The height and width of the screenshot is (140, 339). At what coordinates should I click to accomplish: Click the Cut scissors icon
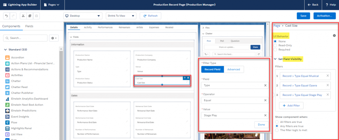[24, 16]
